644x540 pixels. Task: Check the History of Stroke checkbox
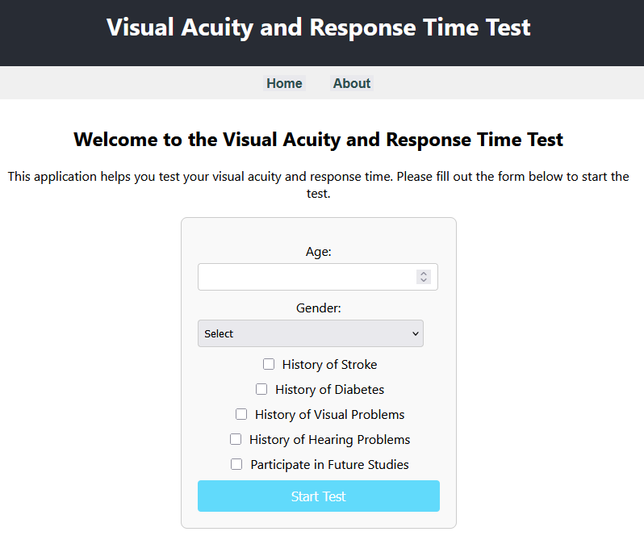269,364
